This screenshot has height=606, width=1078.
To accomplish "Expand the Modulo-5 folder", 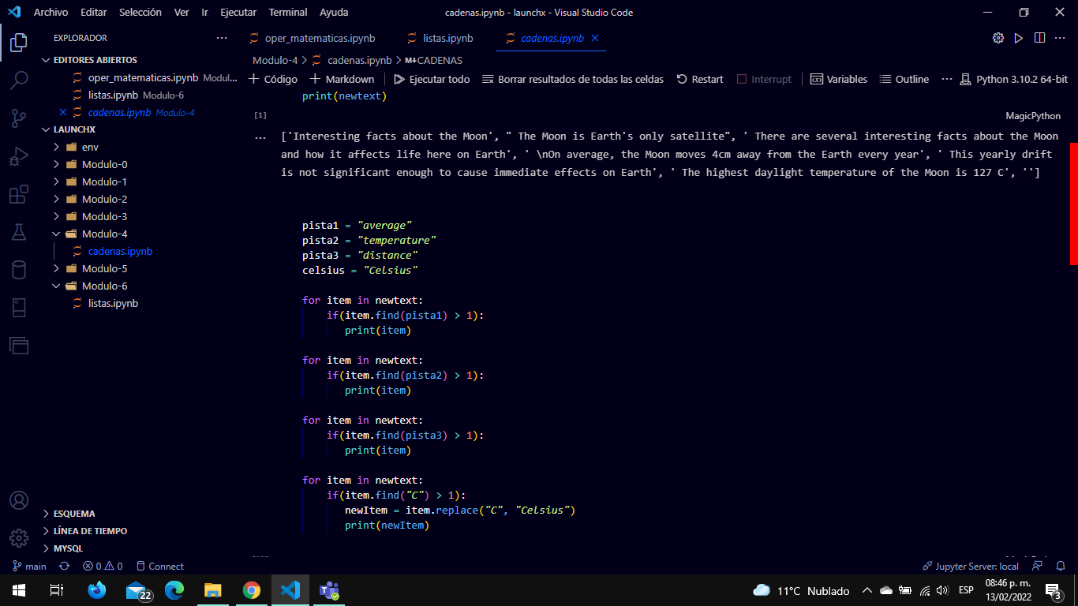I will click(x=104, y=268).
